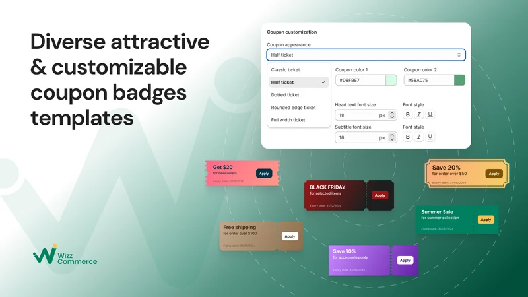The height and width of the screenshot is (297, 528).
Task: Click the Coupon customization heading
Action: 292,32
